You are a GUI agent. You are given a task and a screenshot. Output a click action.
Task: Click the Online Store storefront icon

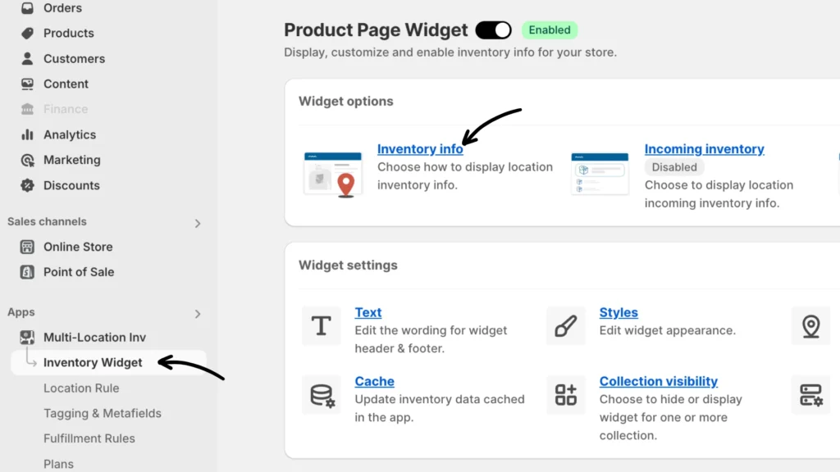coord(27,247)
